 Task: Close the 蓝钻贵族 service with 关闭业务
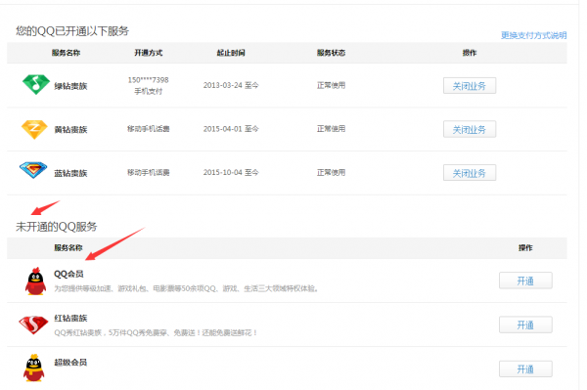(x=470, y=173)
